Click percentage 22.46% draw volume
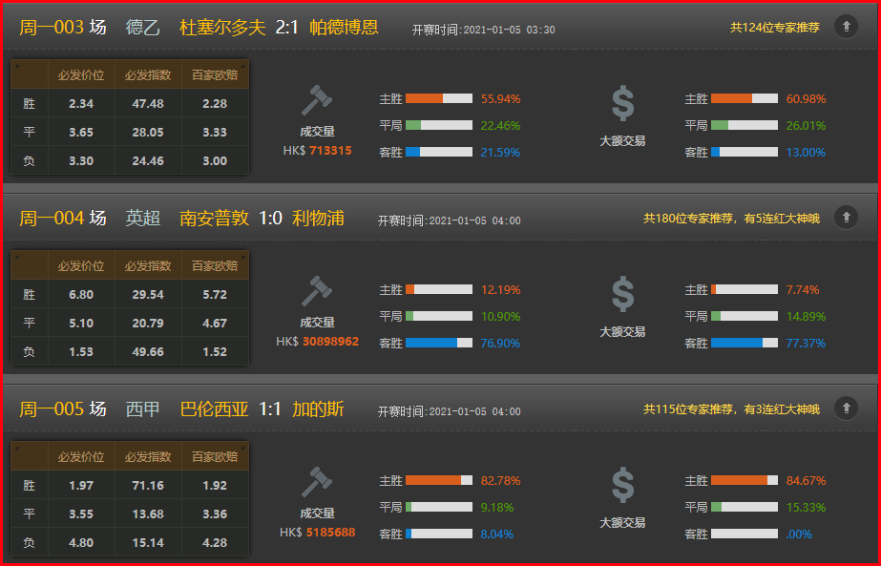This screenshot has width=881, height=566. pos(500,126)
